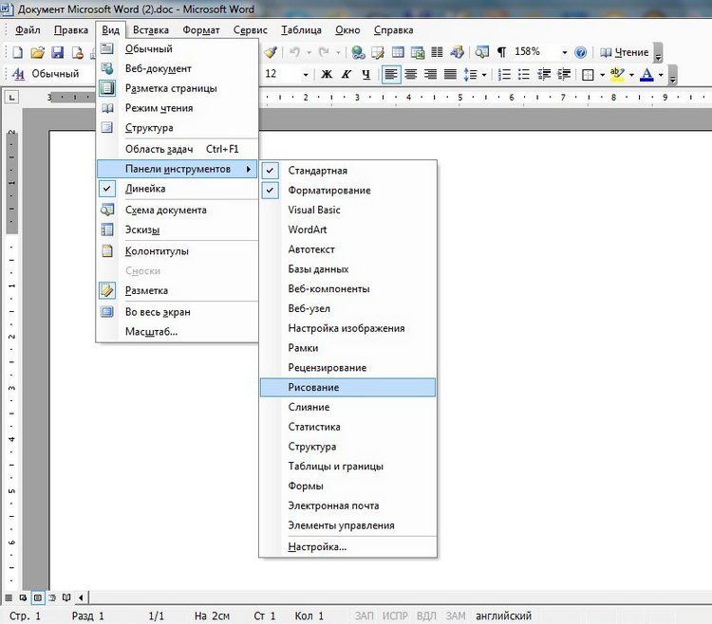Image resolution: width=712 pixels, height=624 pixels.
Task: Open the font size 12 dropdown
Action: tap(305, 74)
